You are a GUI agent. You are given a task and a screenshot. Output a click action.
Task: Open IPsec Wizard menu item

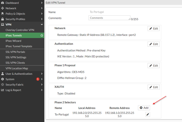pyautogui.click(x=13, y=41)
